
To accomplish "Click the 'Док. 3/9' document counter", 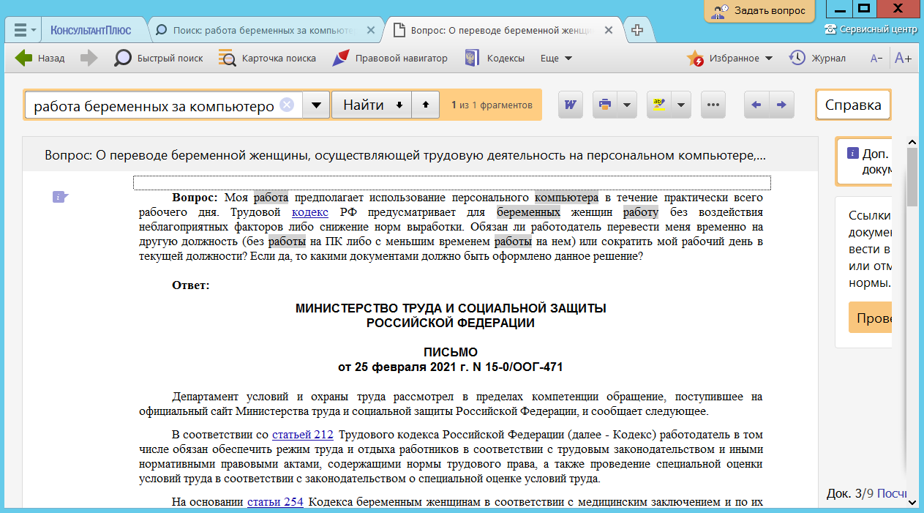I will click(x=849, y=493).
